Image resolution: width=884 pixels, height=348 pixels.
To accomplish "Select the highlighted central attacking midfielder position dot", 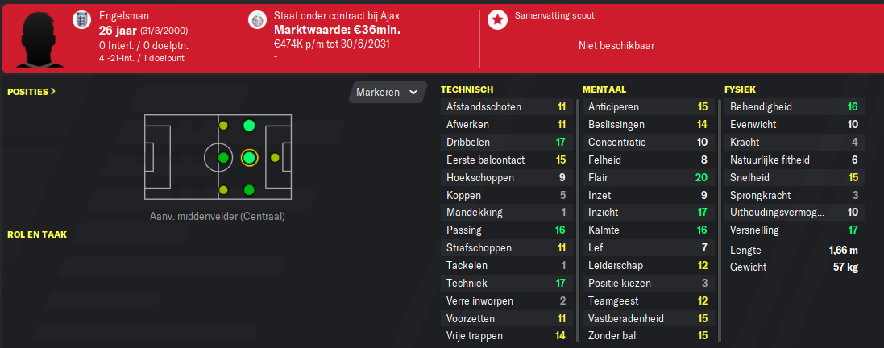I will [x=249, y=158].
